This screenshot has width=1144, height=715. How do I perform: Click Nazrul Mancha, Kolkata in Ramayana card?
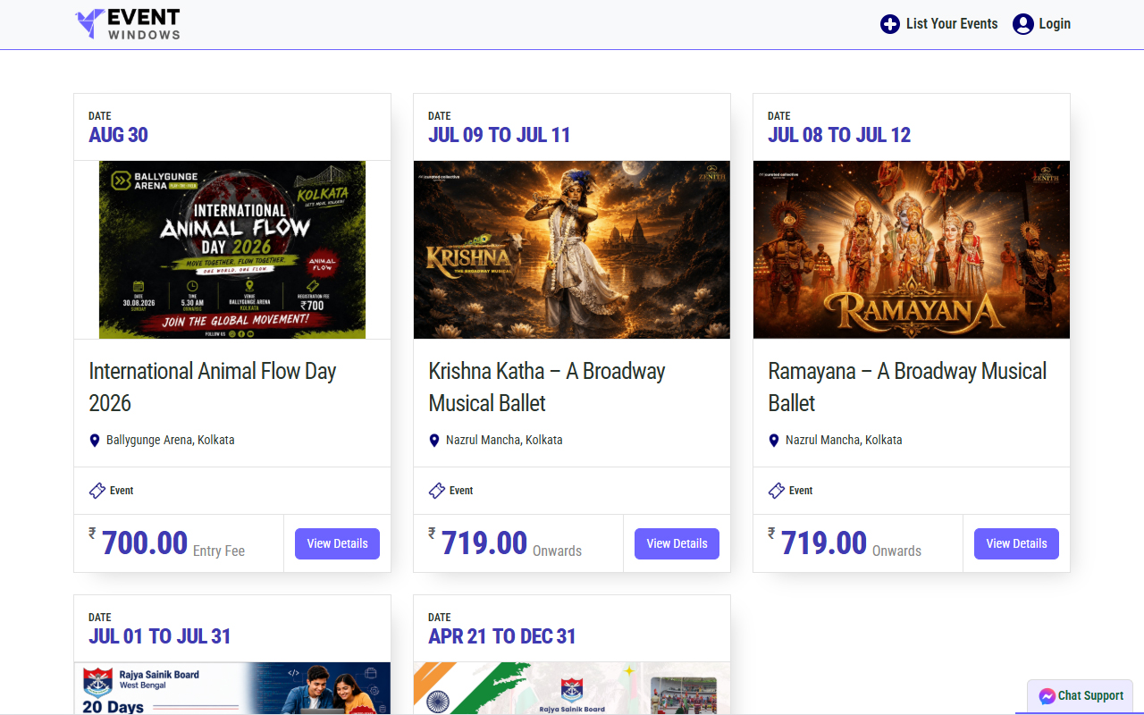click(x=844, y=441)
